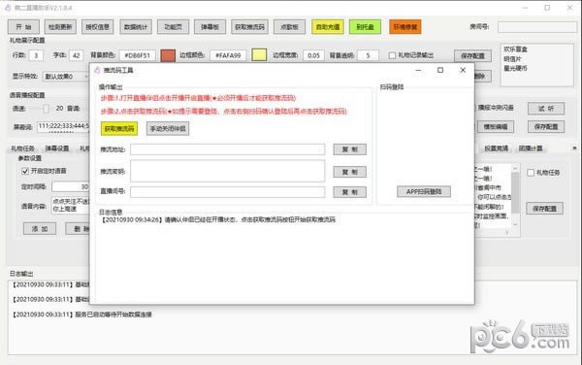This screenshot has height=365, width=582.
Task: Maximize the 推流码工具 dialog
Action: point(440,70)
